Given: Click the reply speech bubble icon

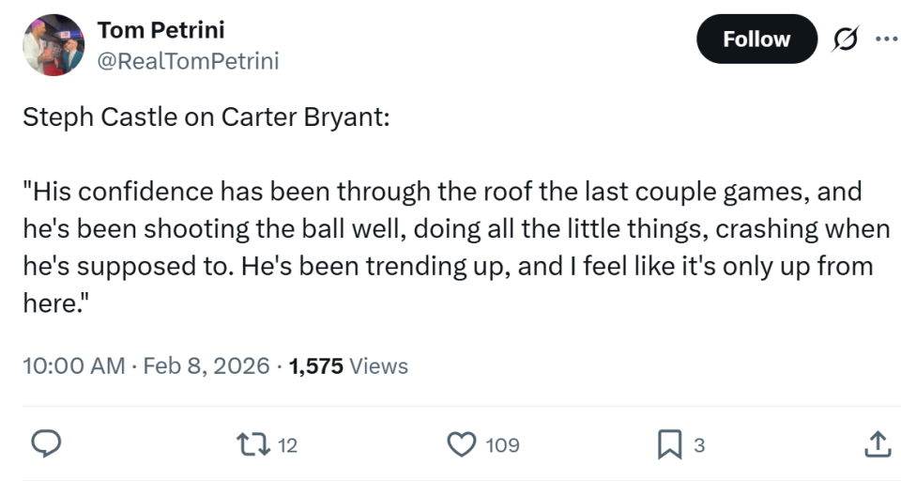Looking at the screenshot, I should (48, 443).
